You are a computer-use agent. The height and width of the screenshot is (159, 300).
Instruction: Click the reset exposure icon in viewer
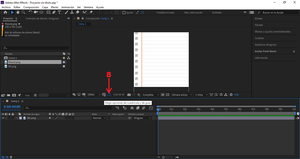click(231, 95)
